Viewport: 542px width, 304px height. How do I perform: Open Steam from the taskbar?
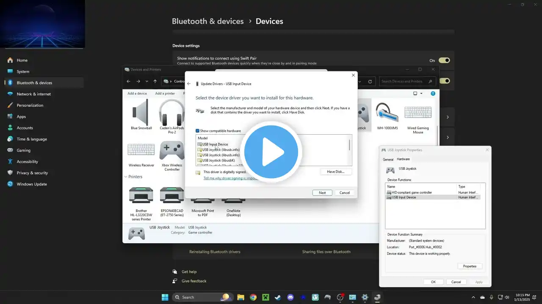(278, 297)
